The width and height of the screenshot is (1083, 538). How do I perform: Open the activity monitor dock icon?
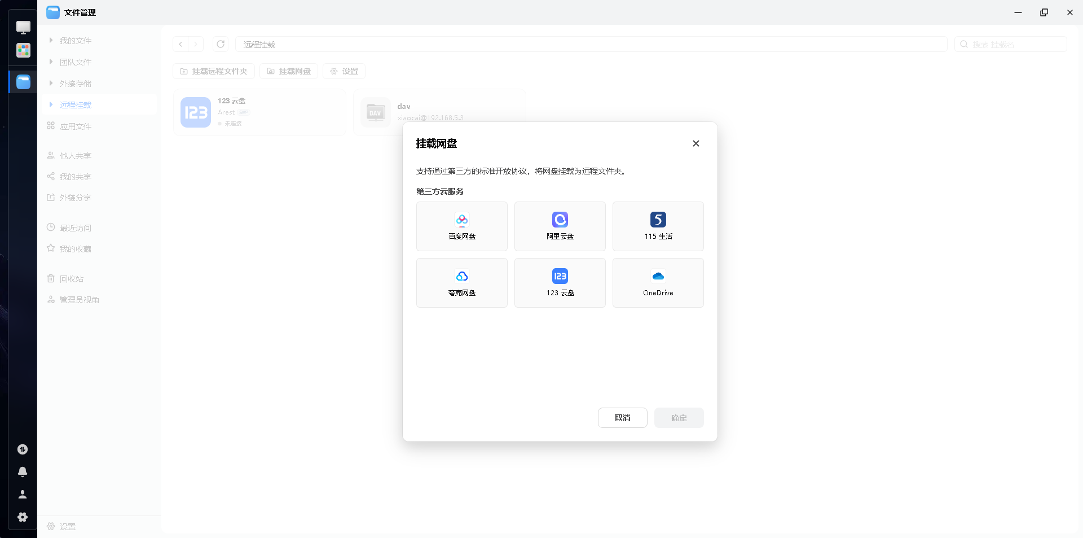[x=23, y=449]
